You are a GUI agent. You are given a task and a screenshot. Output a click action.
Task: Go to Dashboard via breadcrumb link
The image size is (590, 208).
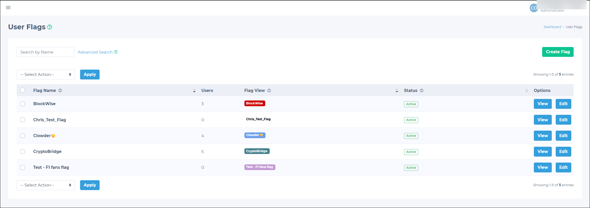(552, 27)
